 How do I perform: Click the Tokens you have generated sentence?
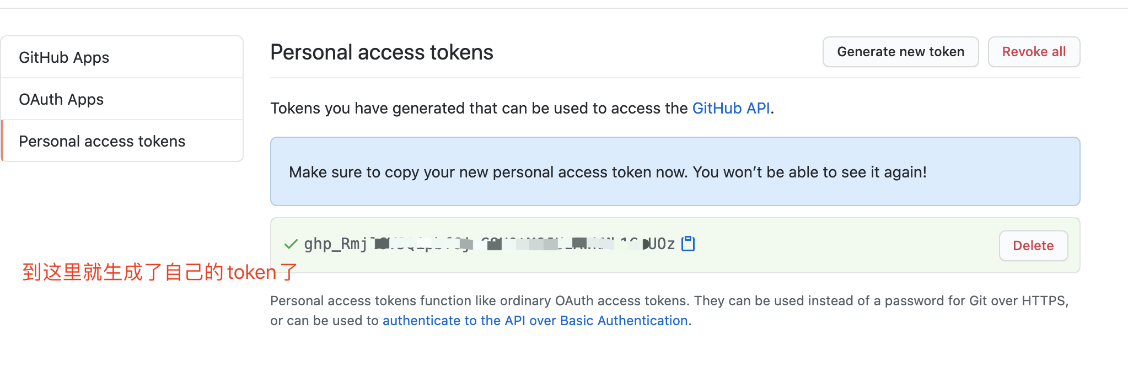tap(522, 108)
